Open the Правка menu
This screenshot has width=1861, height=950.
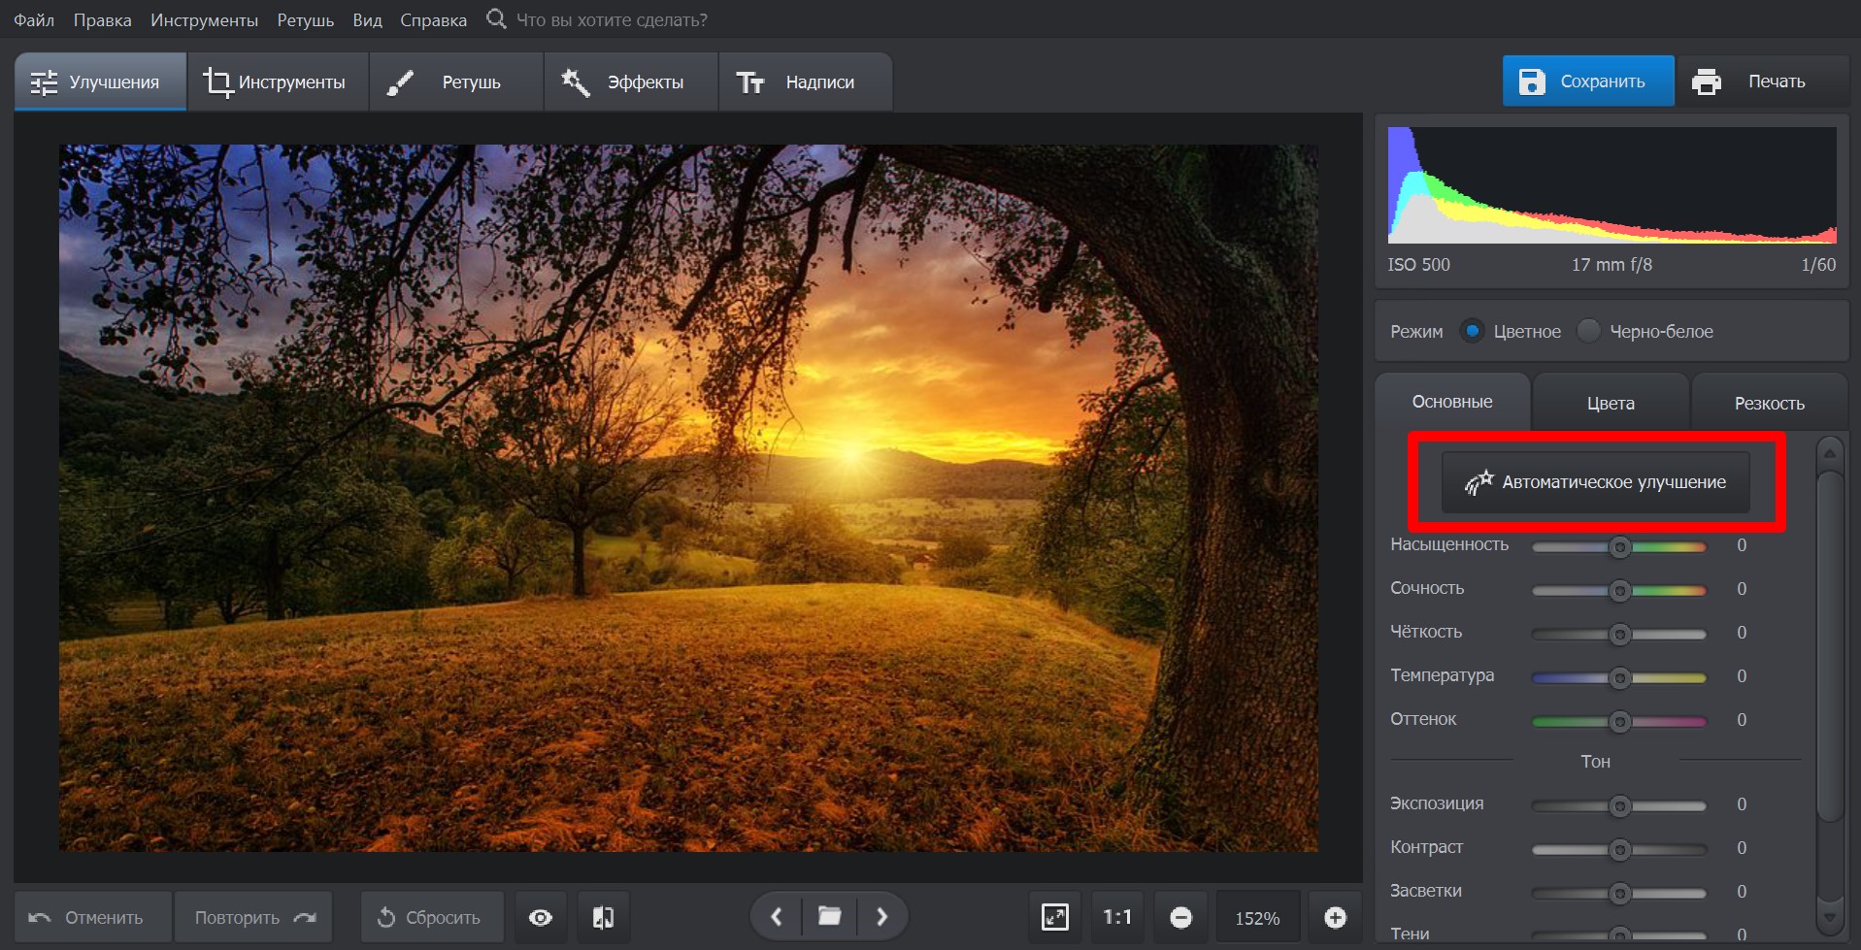[102, 19]
